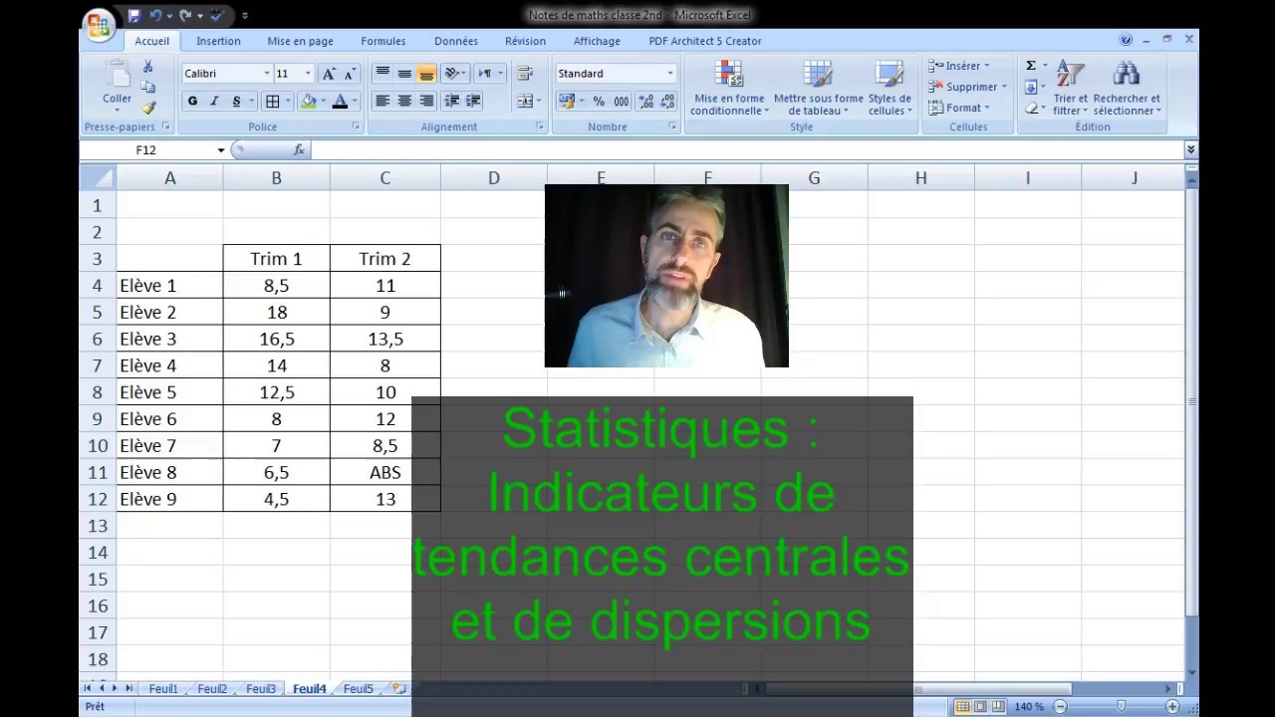The image size is (1275, 717).
Task: Save the workbook from the quick access toolbar
Action: pos(134,16)
